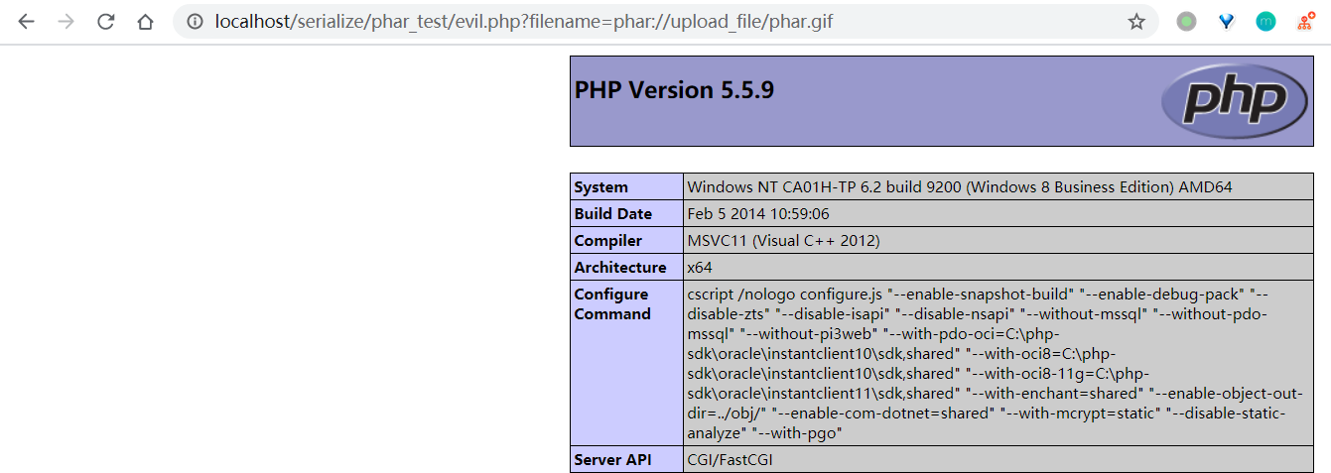Click the PHP logo image
This screenshot has width=1331, height=473.
coord(1234,100)
